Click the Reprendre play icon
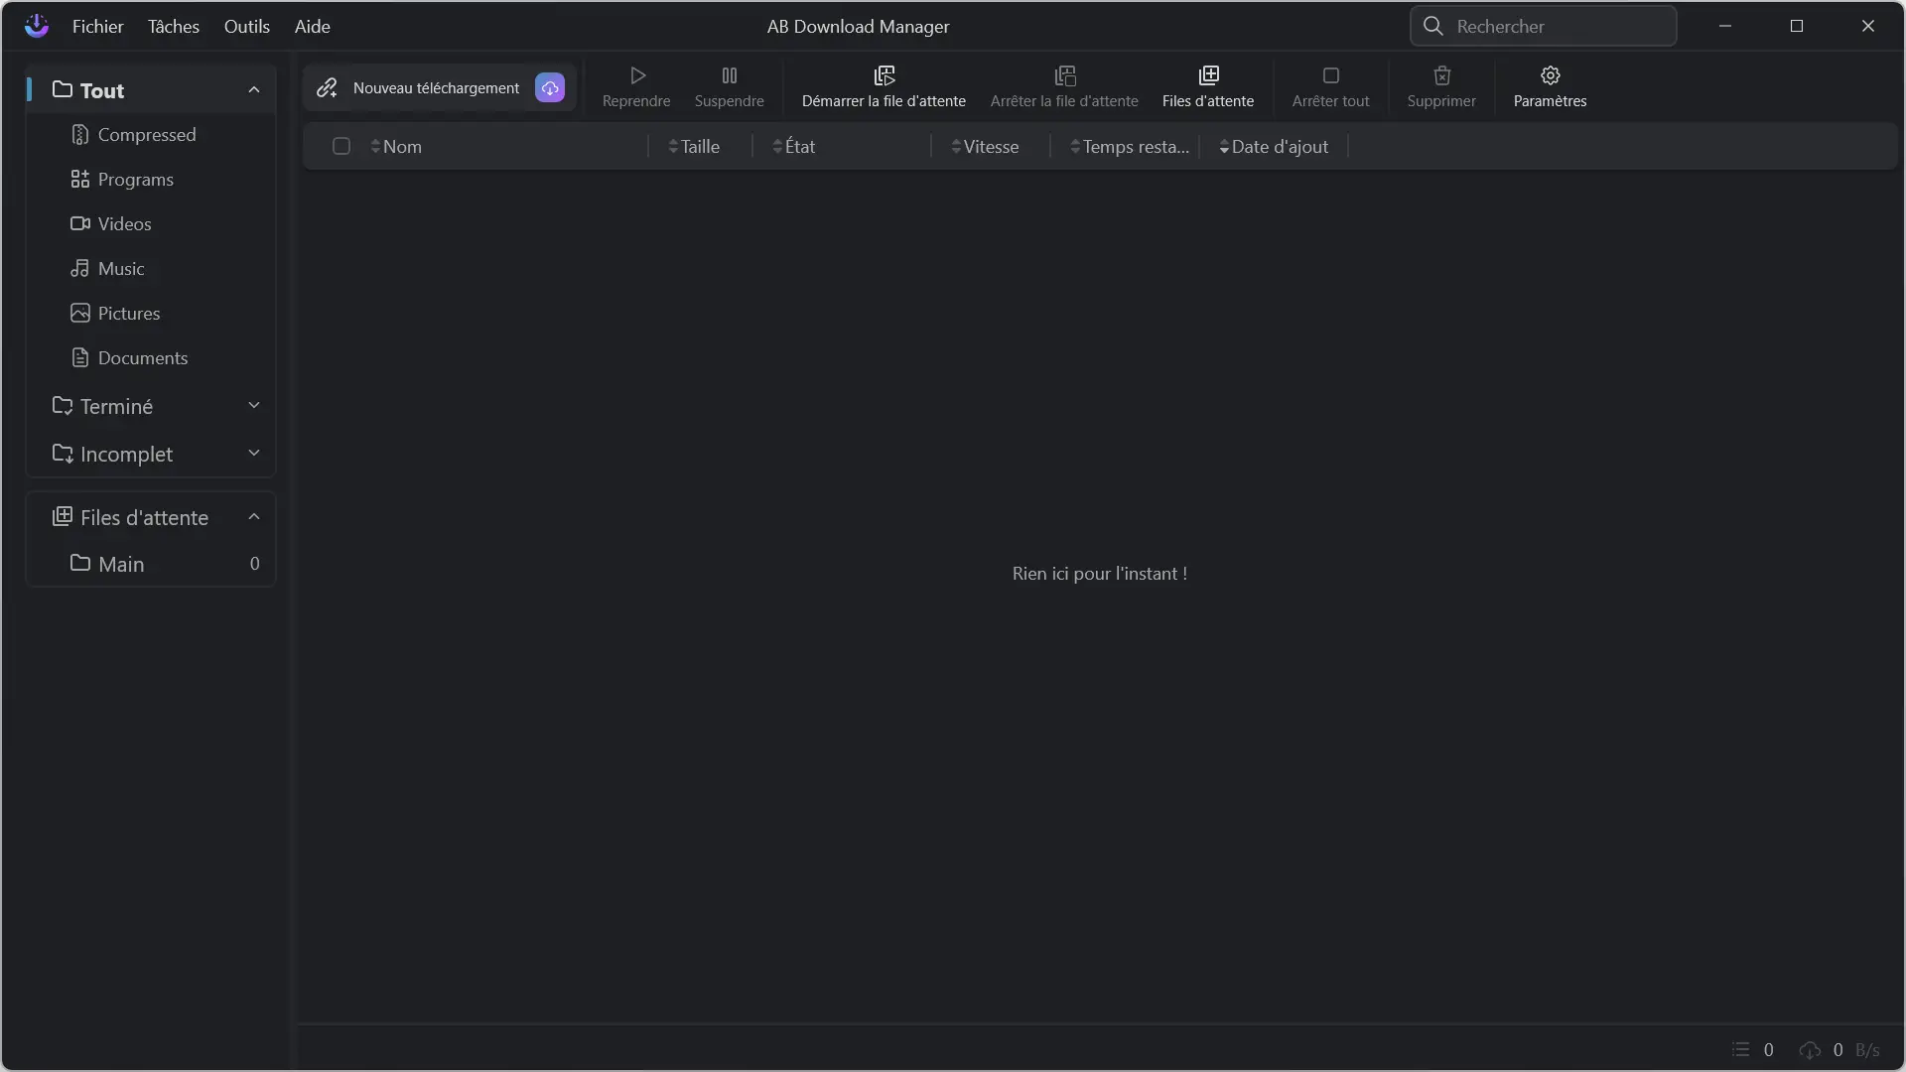The width and height of the screenshot is (1906, 1072). [637, 75]
